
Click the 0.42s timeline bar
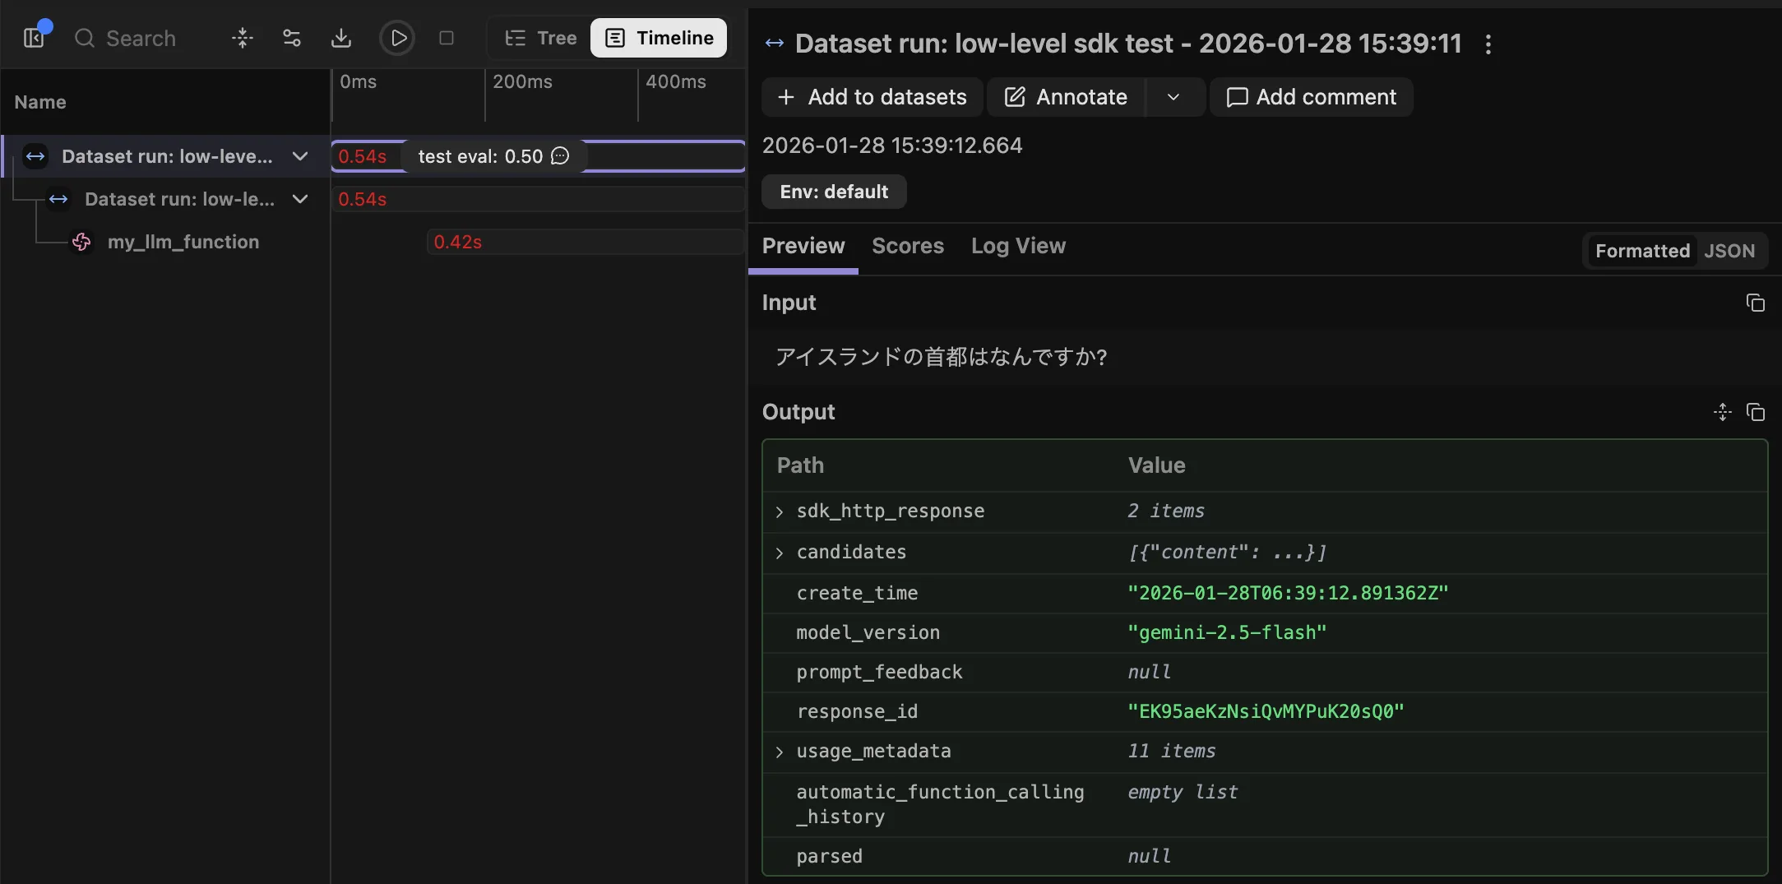click(x=585, y=242)
